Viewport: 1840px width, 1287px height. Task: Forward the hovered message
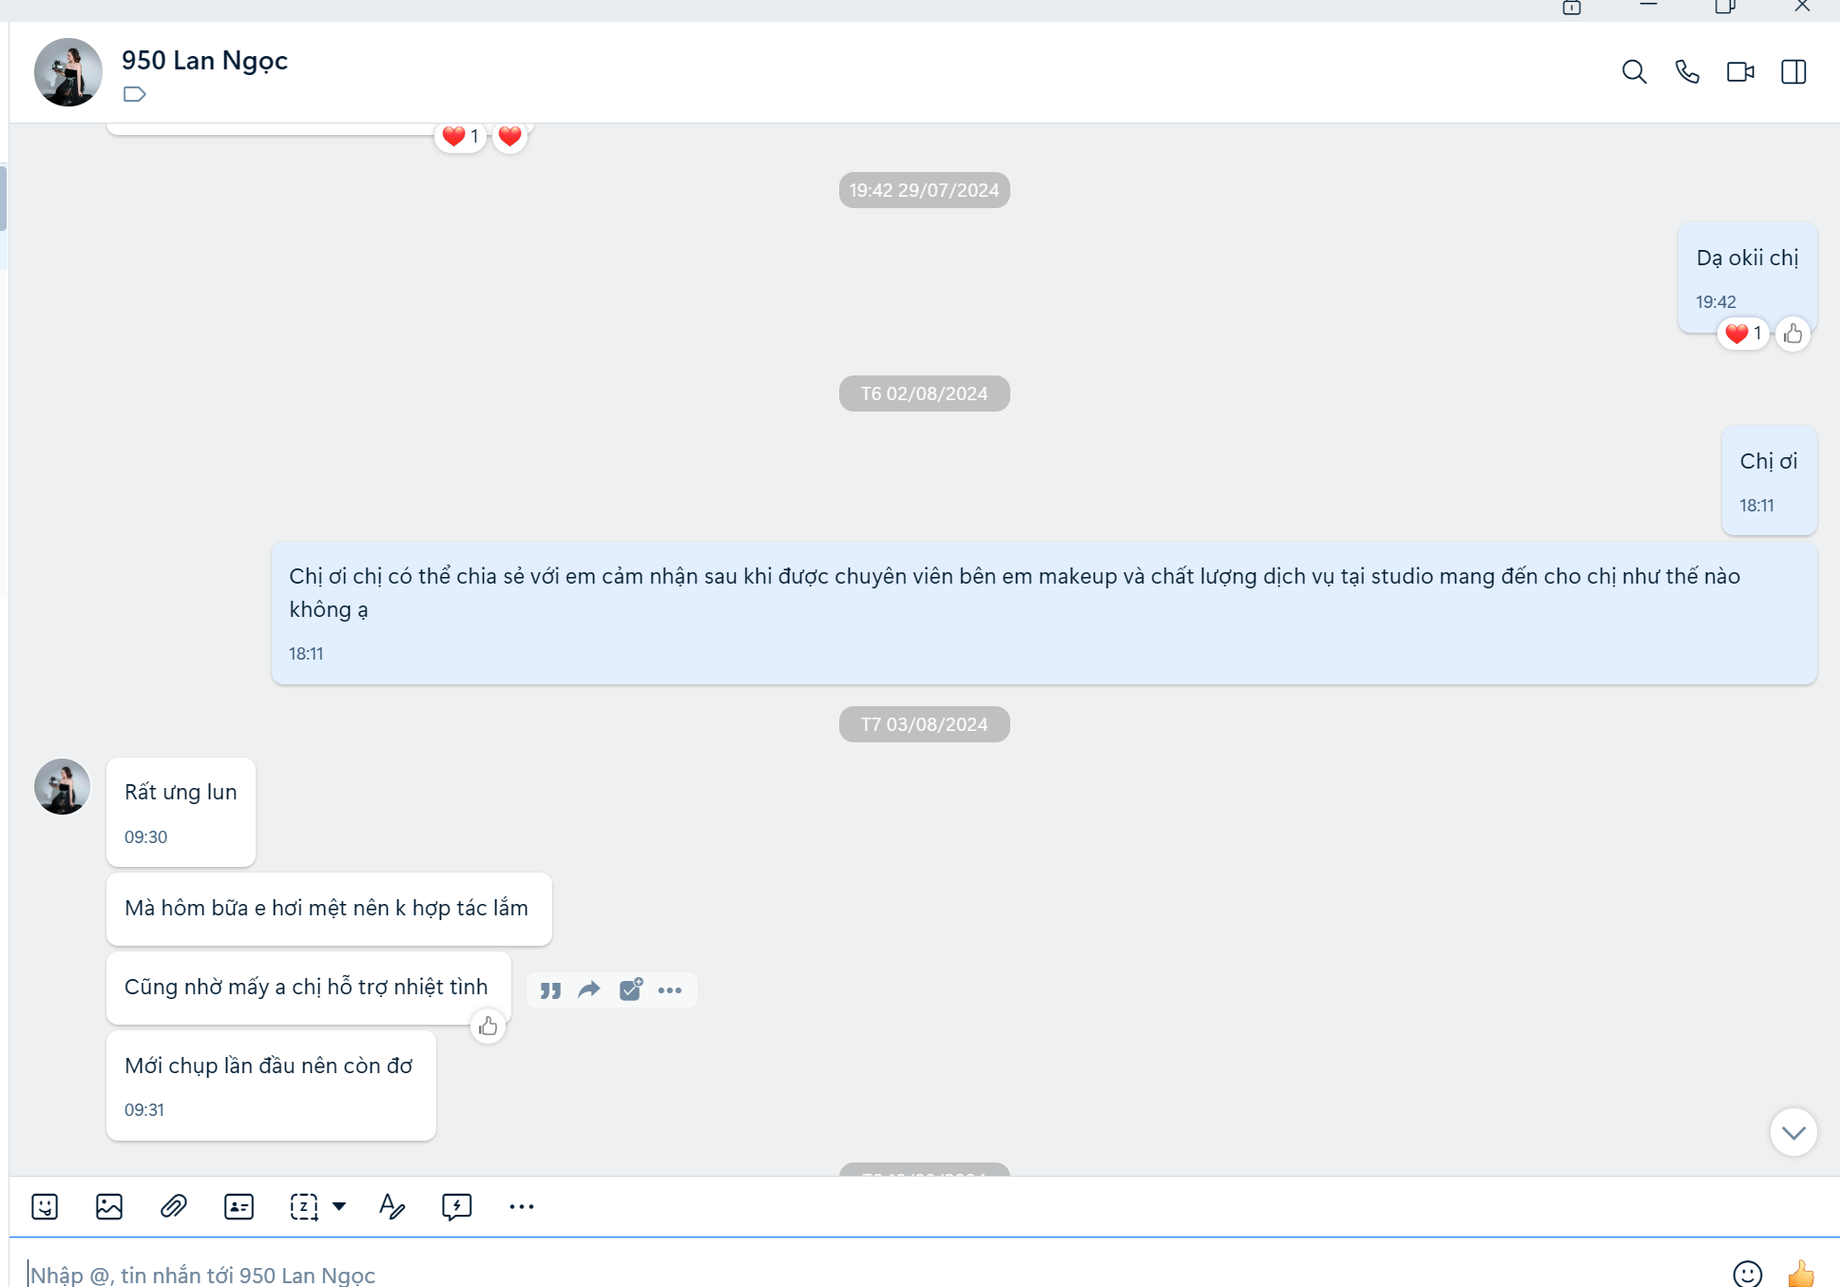point(589,990)
